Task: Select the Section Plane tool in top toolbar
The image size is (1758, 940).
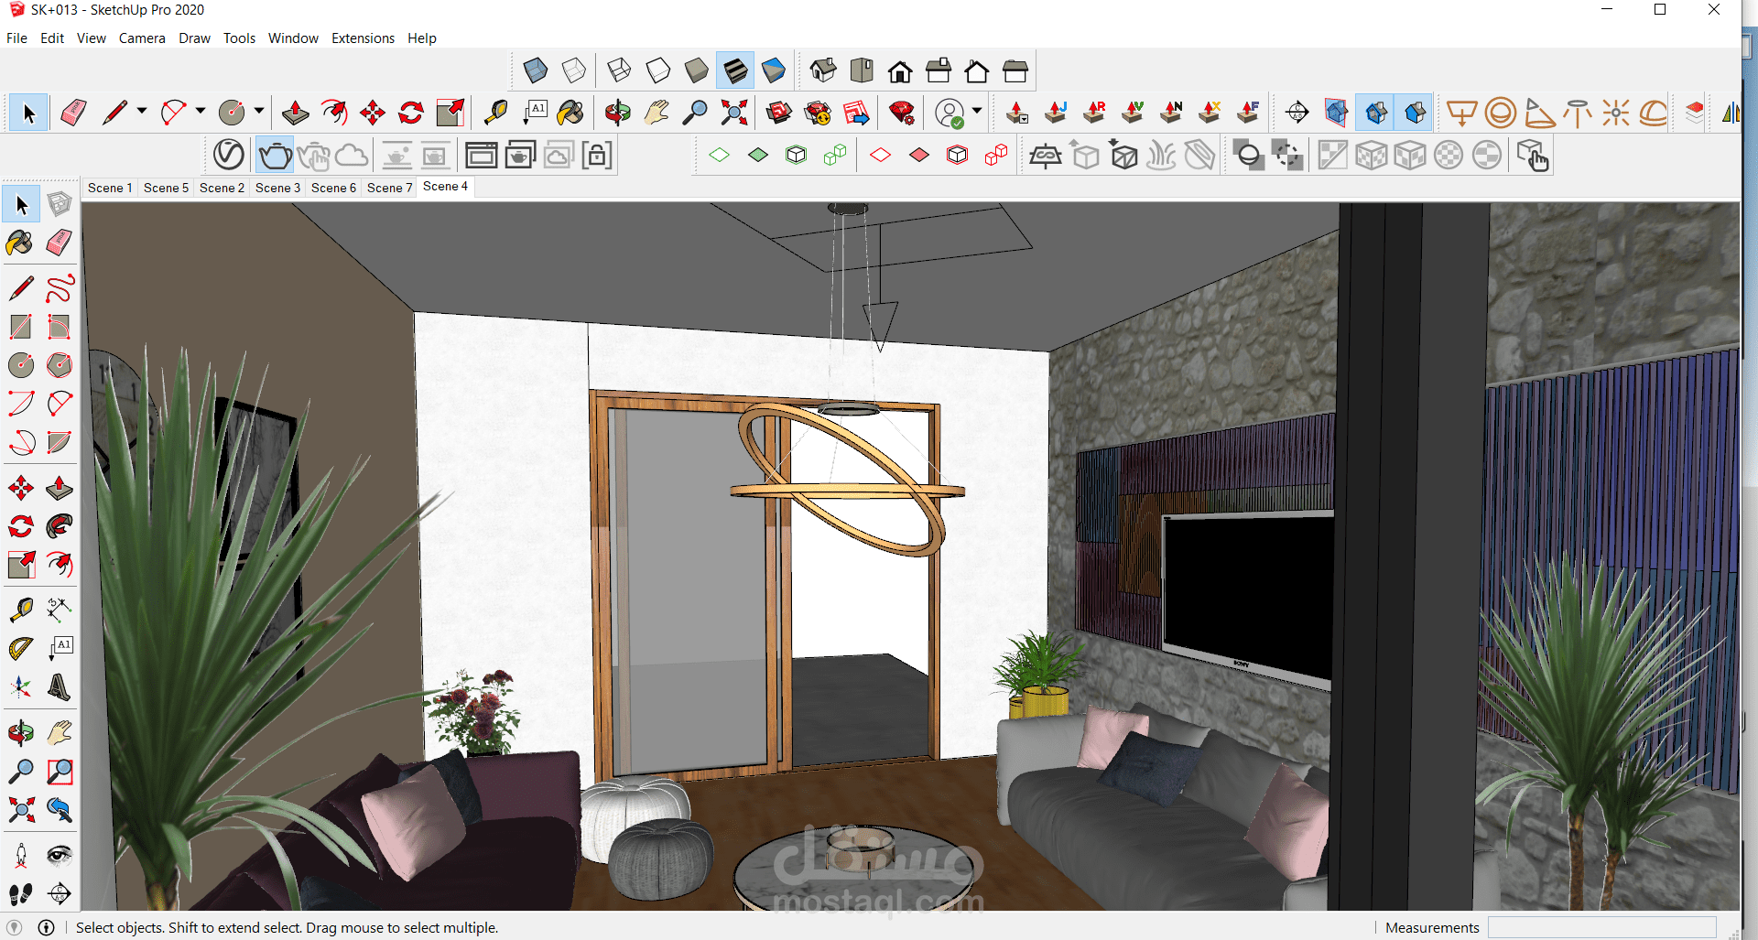Action: tap(1297, 113)
